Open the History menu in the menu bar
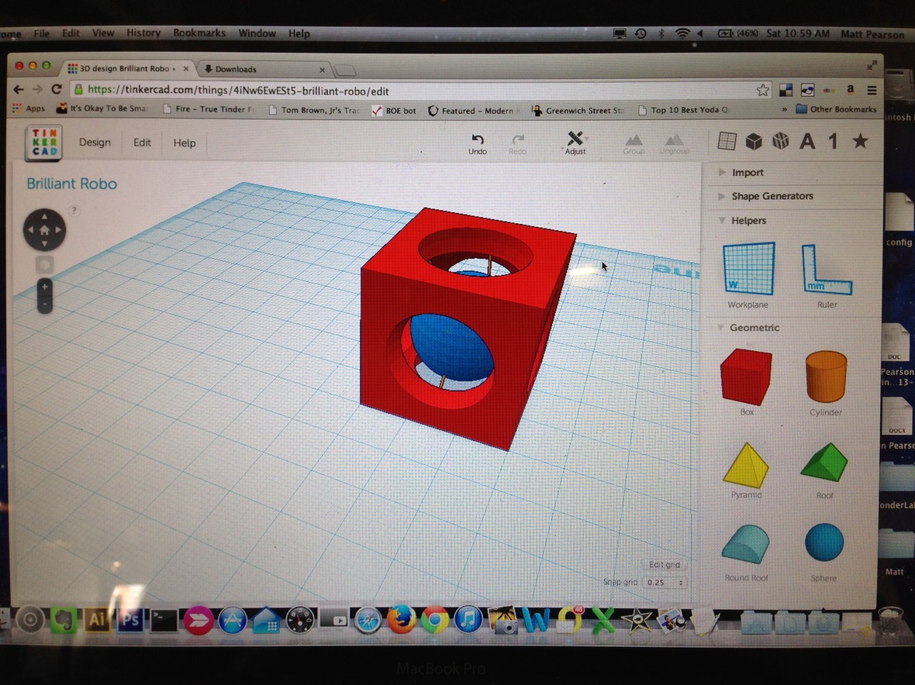 pos(143,33)
